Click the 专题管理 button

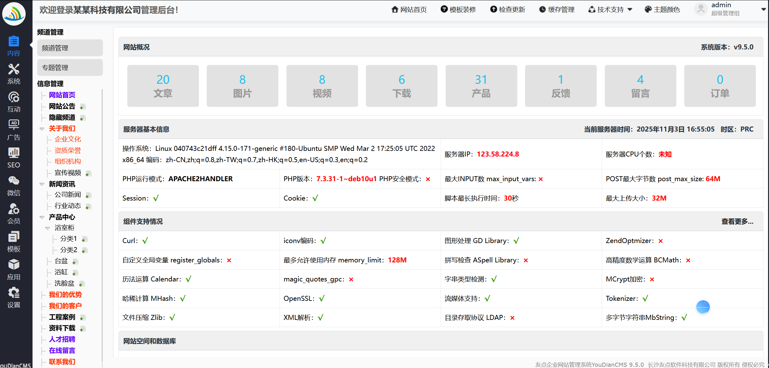(x=70, y=67)
